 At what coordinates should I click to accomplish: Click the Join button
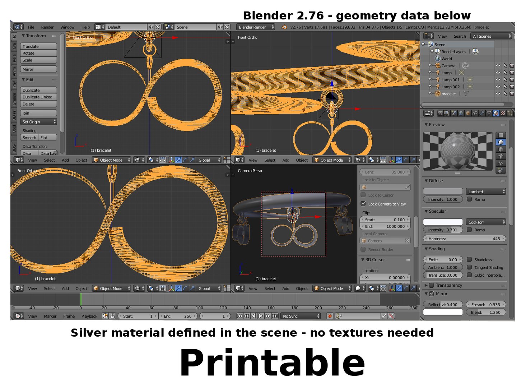(x=38, y=113)
